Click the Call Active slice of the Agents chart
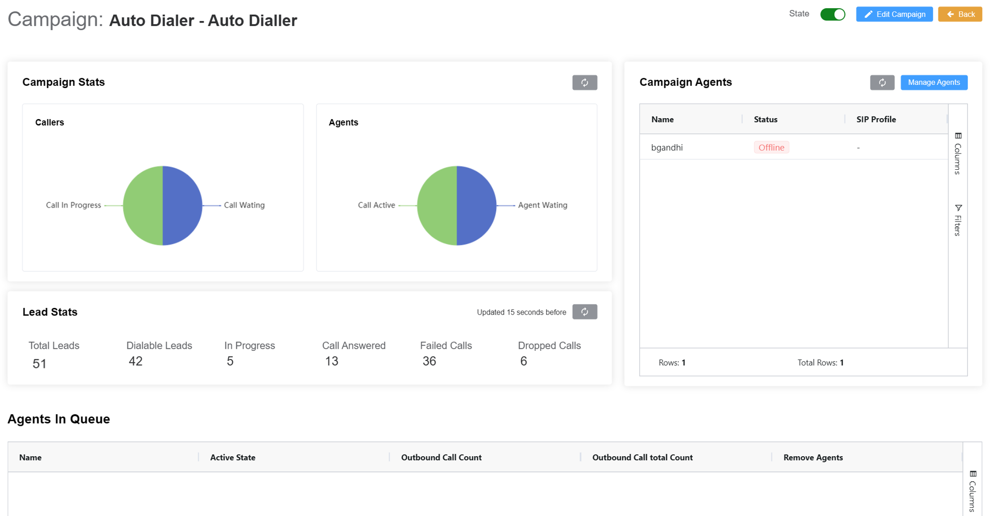992x516 pixels. [437, 206]
